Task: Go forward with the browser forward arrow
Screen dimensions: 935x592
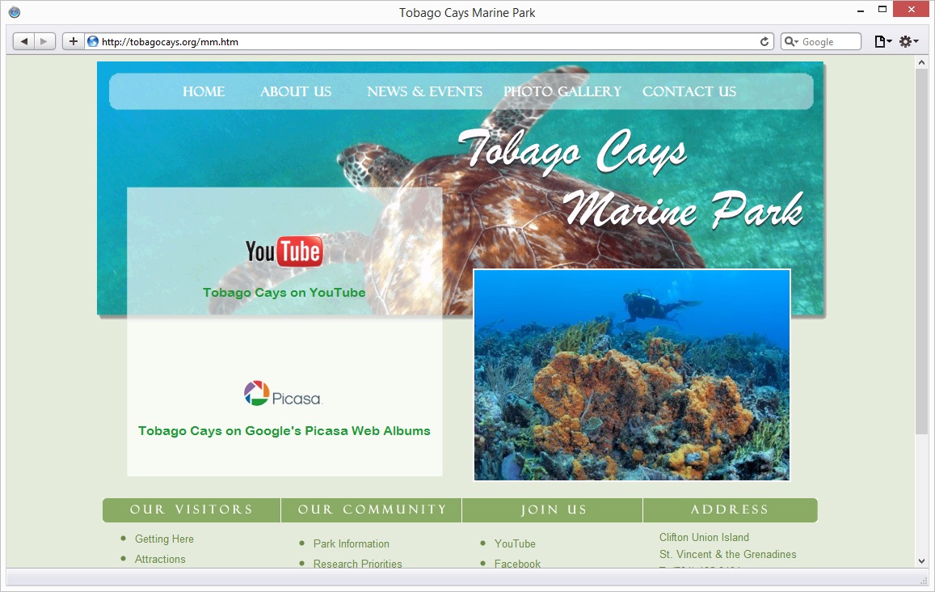Action: point(44,41)
